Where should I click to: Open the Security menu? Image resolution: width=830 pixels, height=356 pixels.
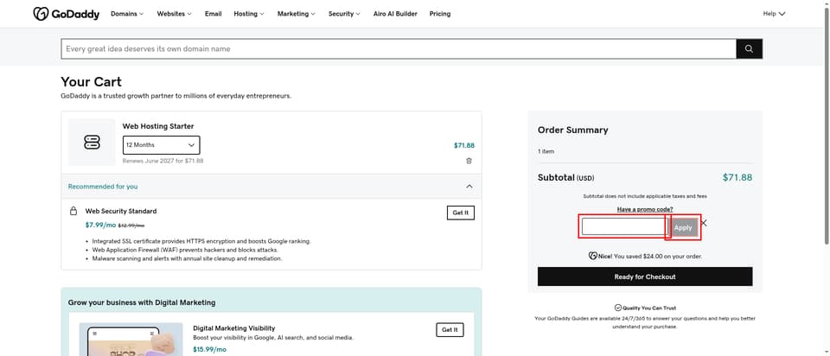click(x=344, y=14)
